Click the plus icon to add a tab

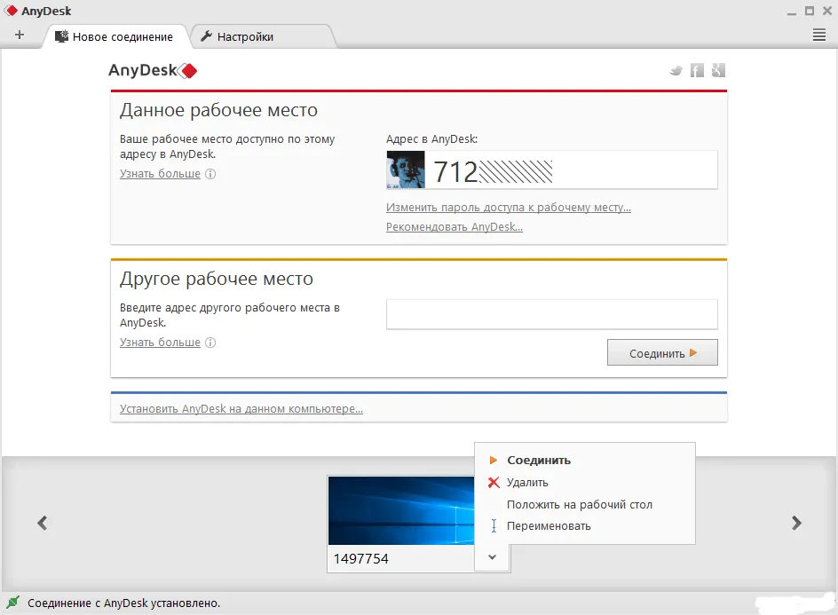(20, 35)
